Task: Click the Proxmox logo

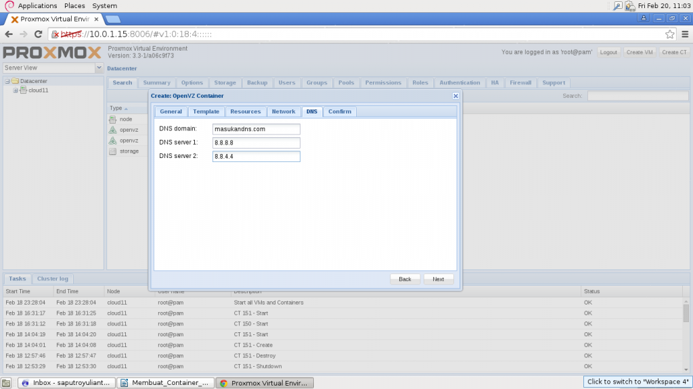Action: [x=52, y=53]
